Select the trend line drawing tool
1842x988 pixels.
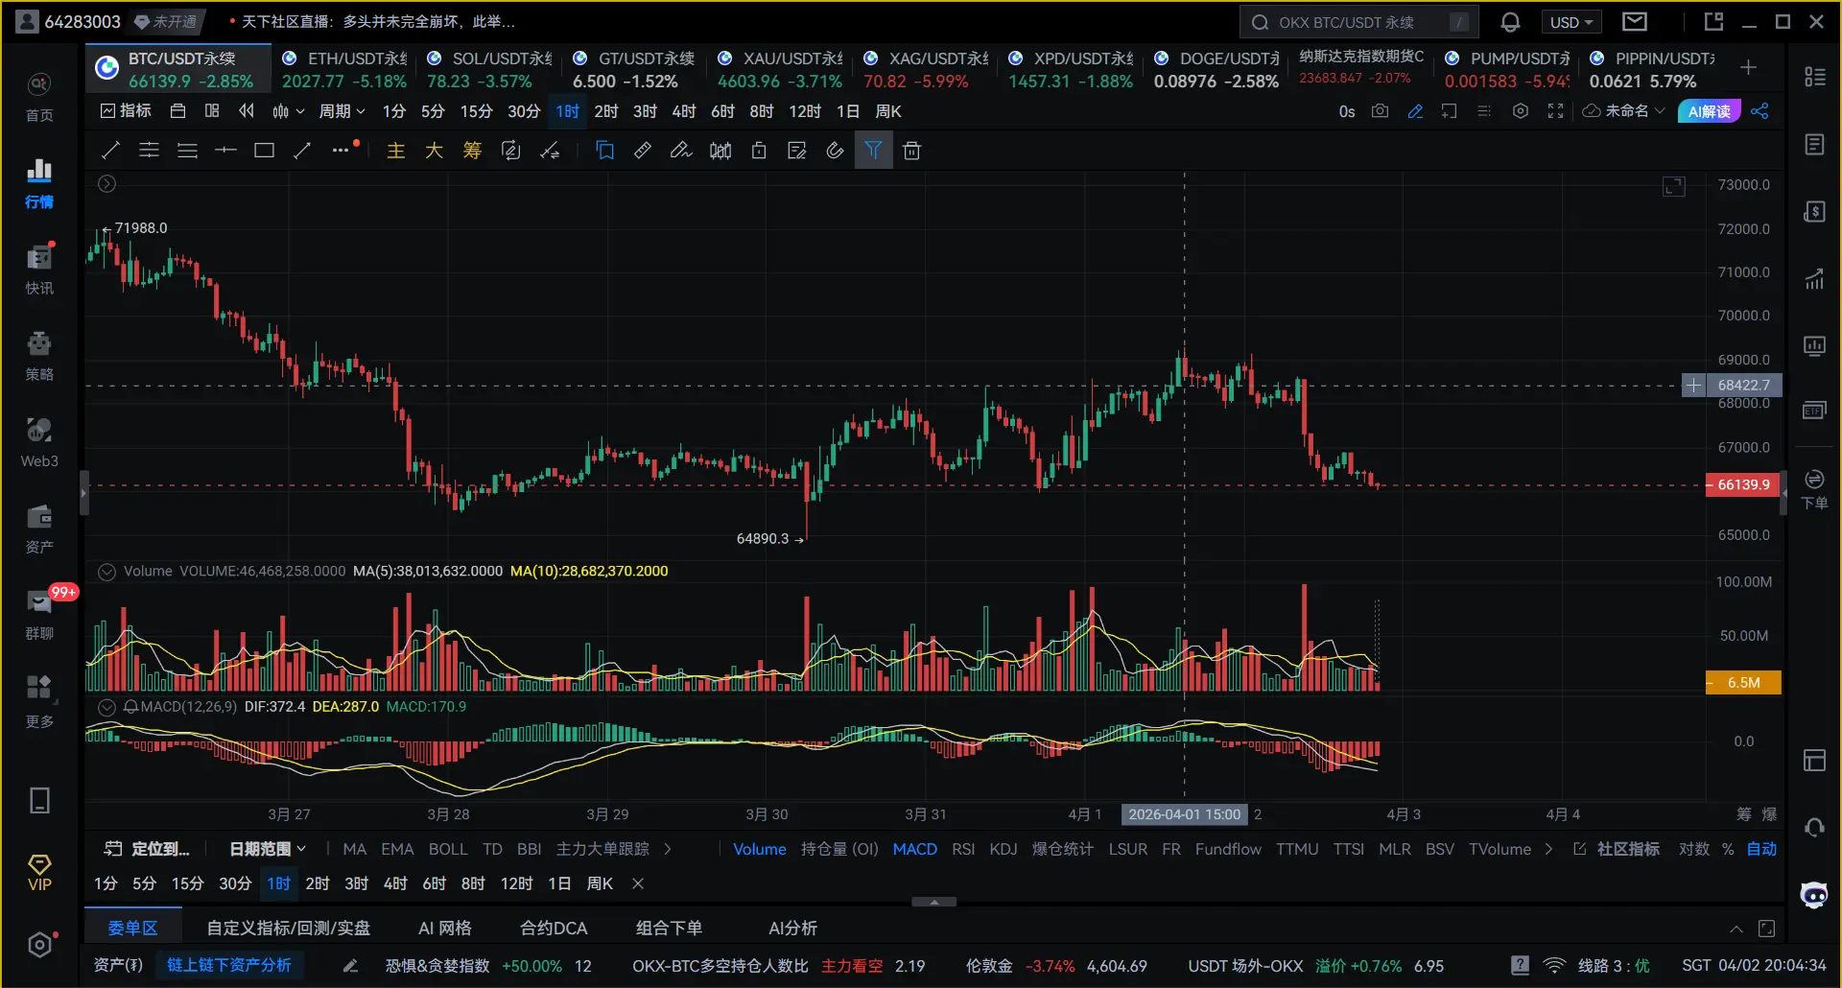(x=110, y=151)
